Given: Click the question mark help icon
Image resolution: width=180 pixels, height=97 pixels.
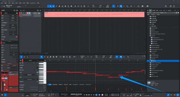Looking at the screenshot, I should pyautogui.click(x=134, y=6).
